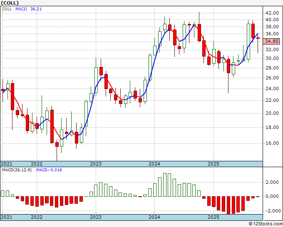The width and height of the screenshot is (283, 227).
Task: Click 2023 on the price chart timeline
Action: [x=96, y=164]
